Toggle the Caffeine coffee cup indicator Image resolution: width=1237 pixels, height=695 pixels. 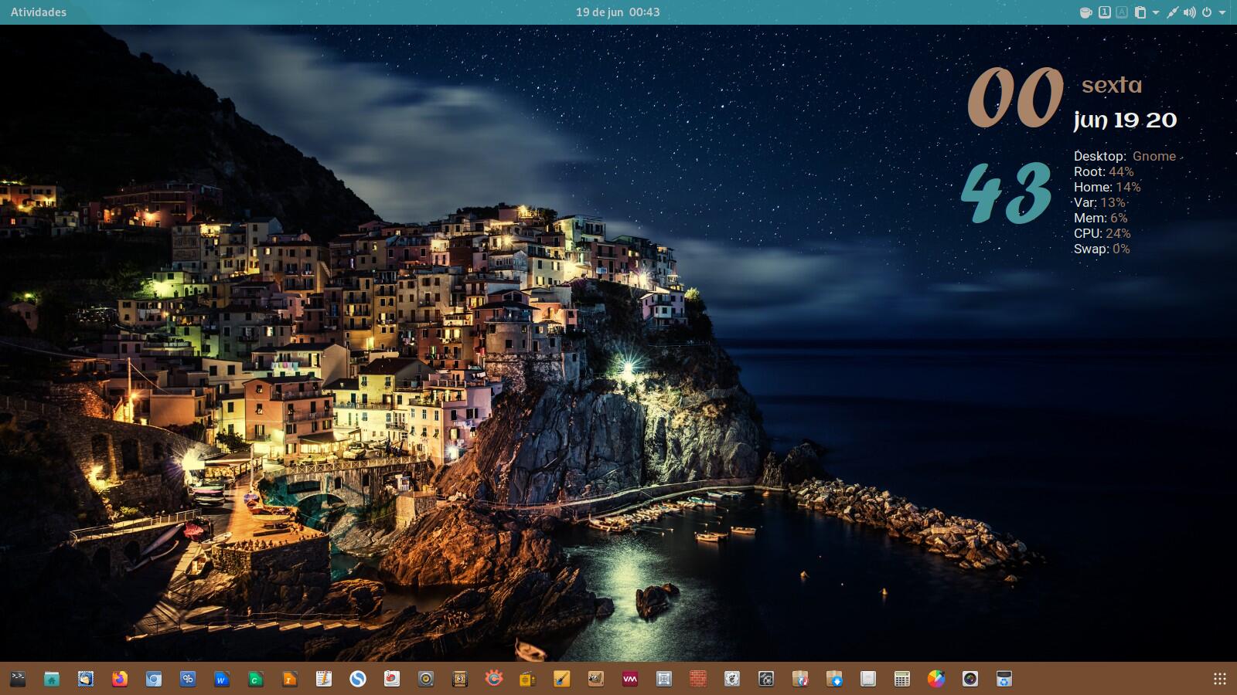pos(1085,12)
